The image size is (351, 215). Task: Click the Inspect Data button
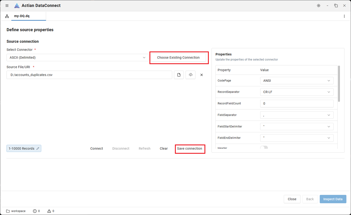point(333,199)
